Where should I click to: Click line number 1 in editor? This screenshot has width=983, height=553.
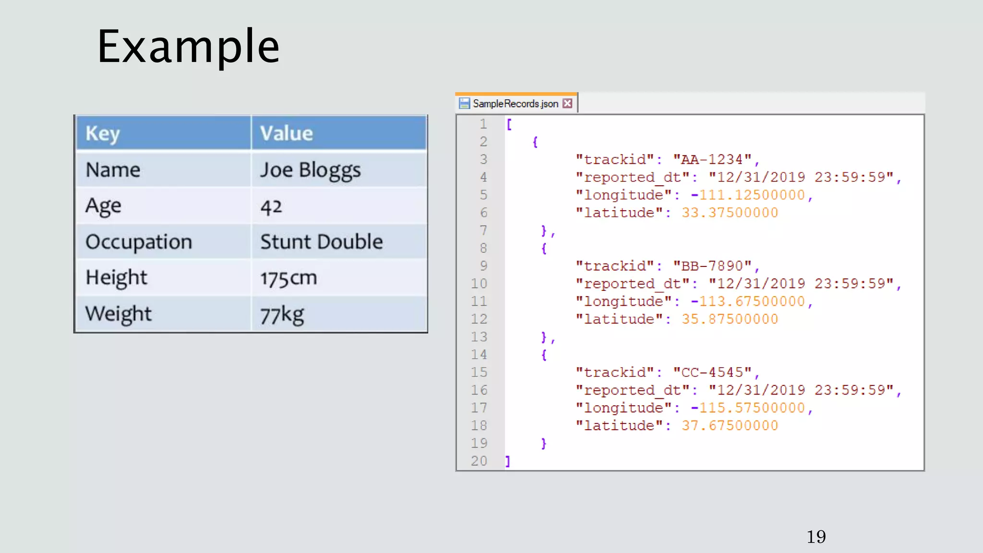tap(483, 124)
